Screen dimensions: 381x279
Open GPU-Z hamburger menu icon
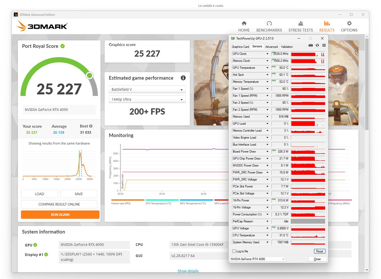[324, 45]
